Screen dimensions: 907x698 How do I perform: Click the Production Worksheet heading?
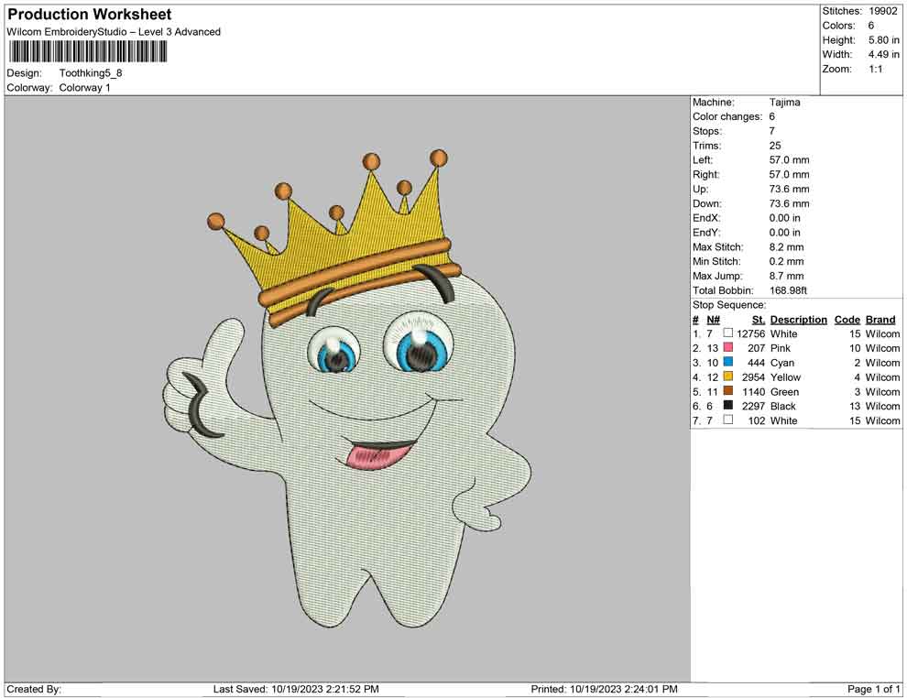[x=90, y=15]
